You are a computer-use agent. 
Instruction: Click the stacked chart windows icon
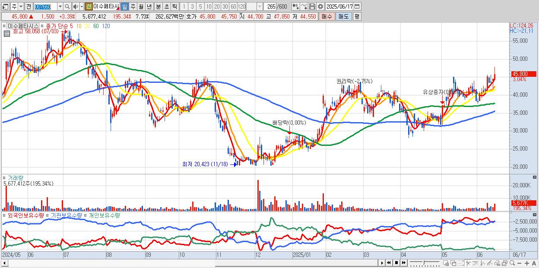[x=504, y=263]
